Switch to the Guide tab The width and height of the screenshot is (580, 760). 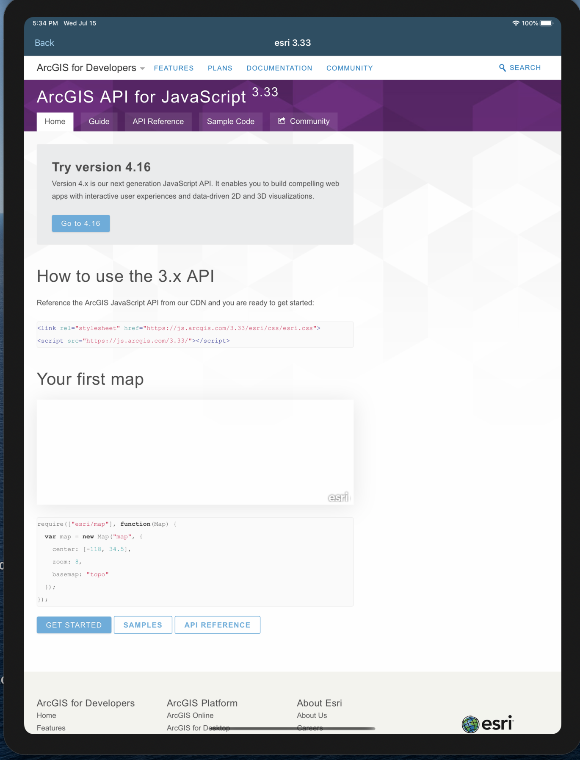[x=99, y=122]
